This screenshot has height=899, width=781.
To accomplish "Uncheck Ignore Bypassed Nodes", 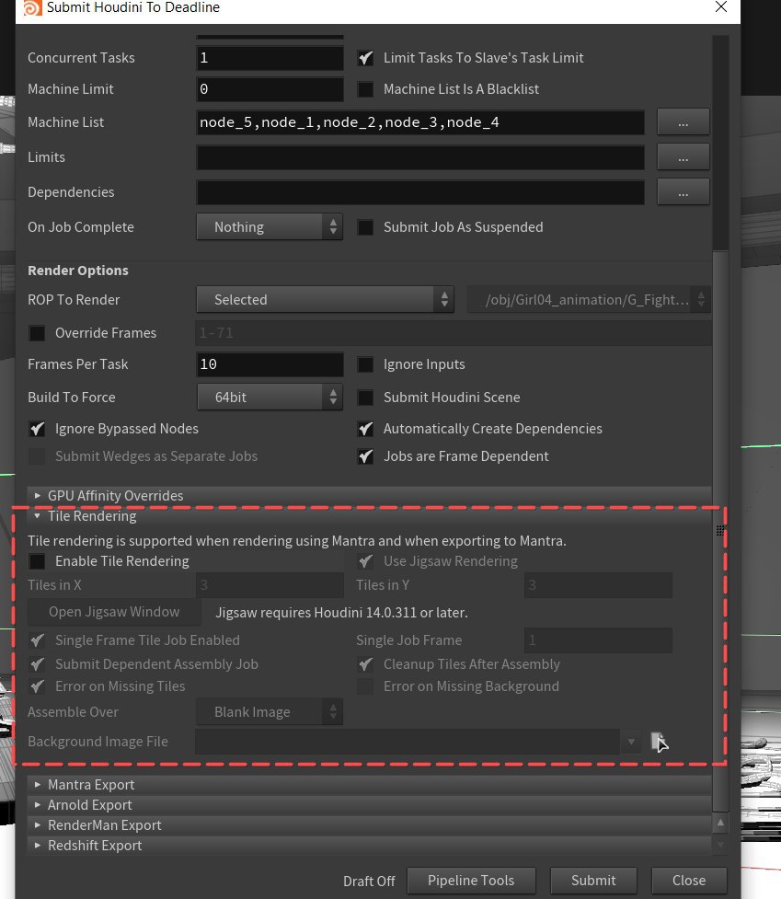I will pyautogui.click(x=37, y=429).
